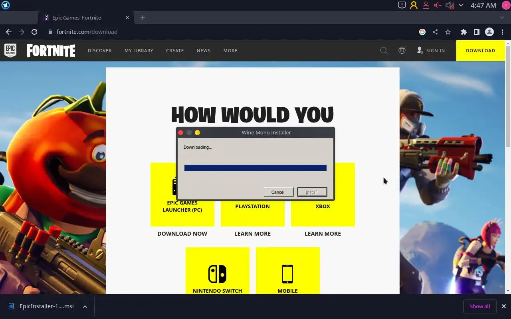Open the browser extensions puzzle icon

(463, 32)
